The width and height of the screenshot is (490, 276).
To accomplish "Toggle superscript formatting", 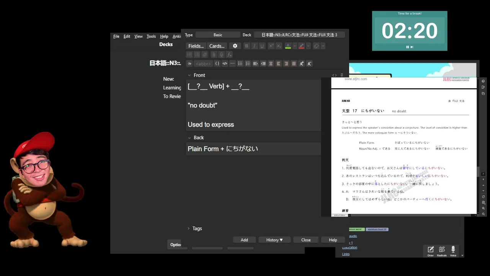I will (271, 46).
